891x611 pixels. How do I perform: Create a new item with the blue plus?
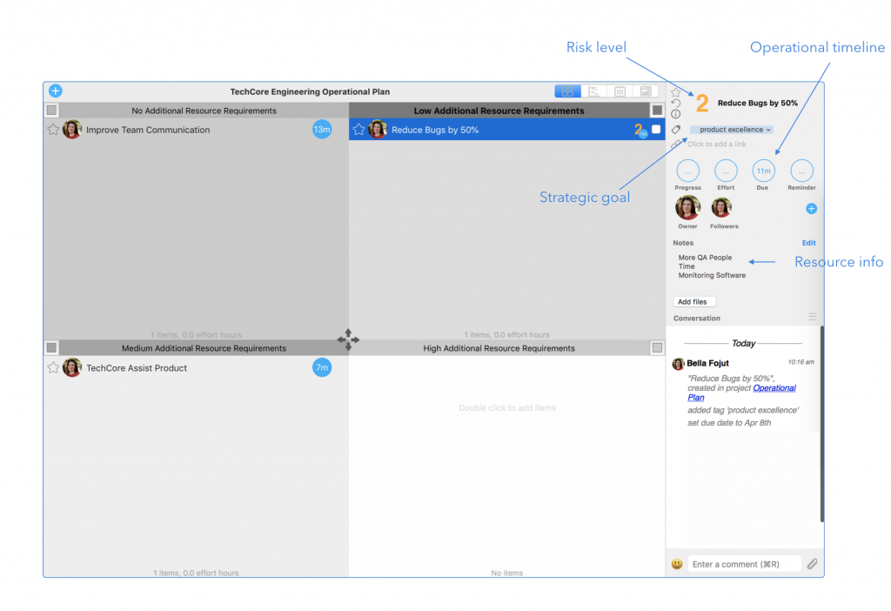55,90
